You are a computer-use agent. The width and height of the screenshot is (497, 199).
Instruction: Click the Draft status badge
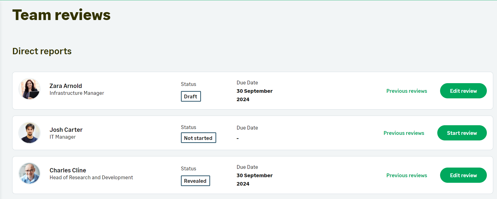point(191,96)
